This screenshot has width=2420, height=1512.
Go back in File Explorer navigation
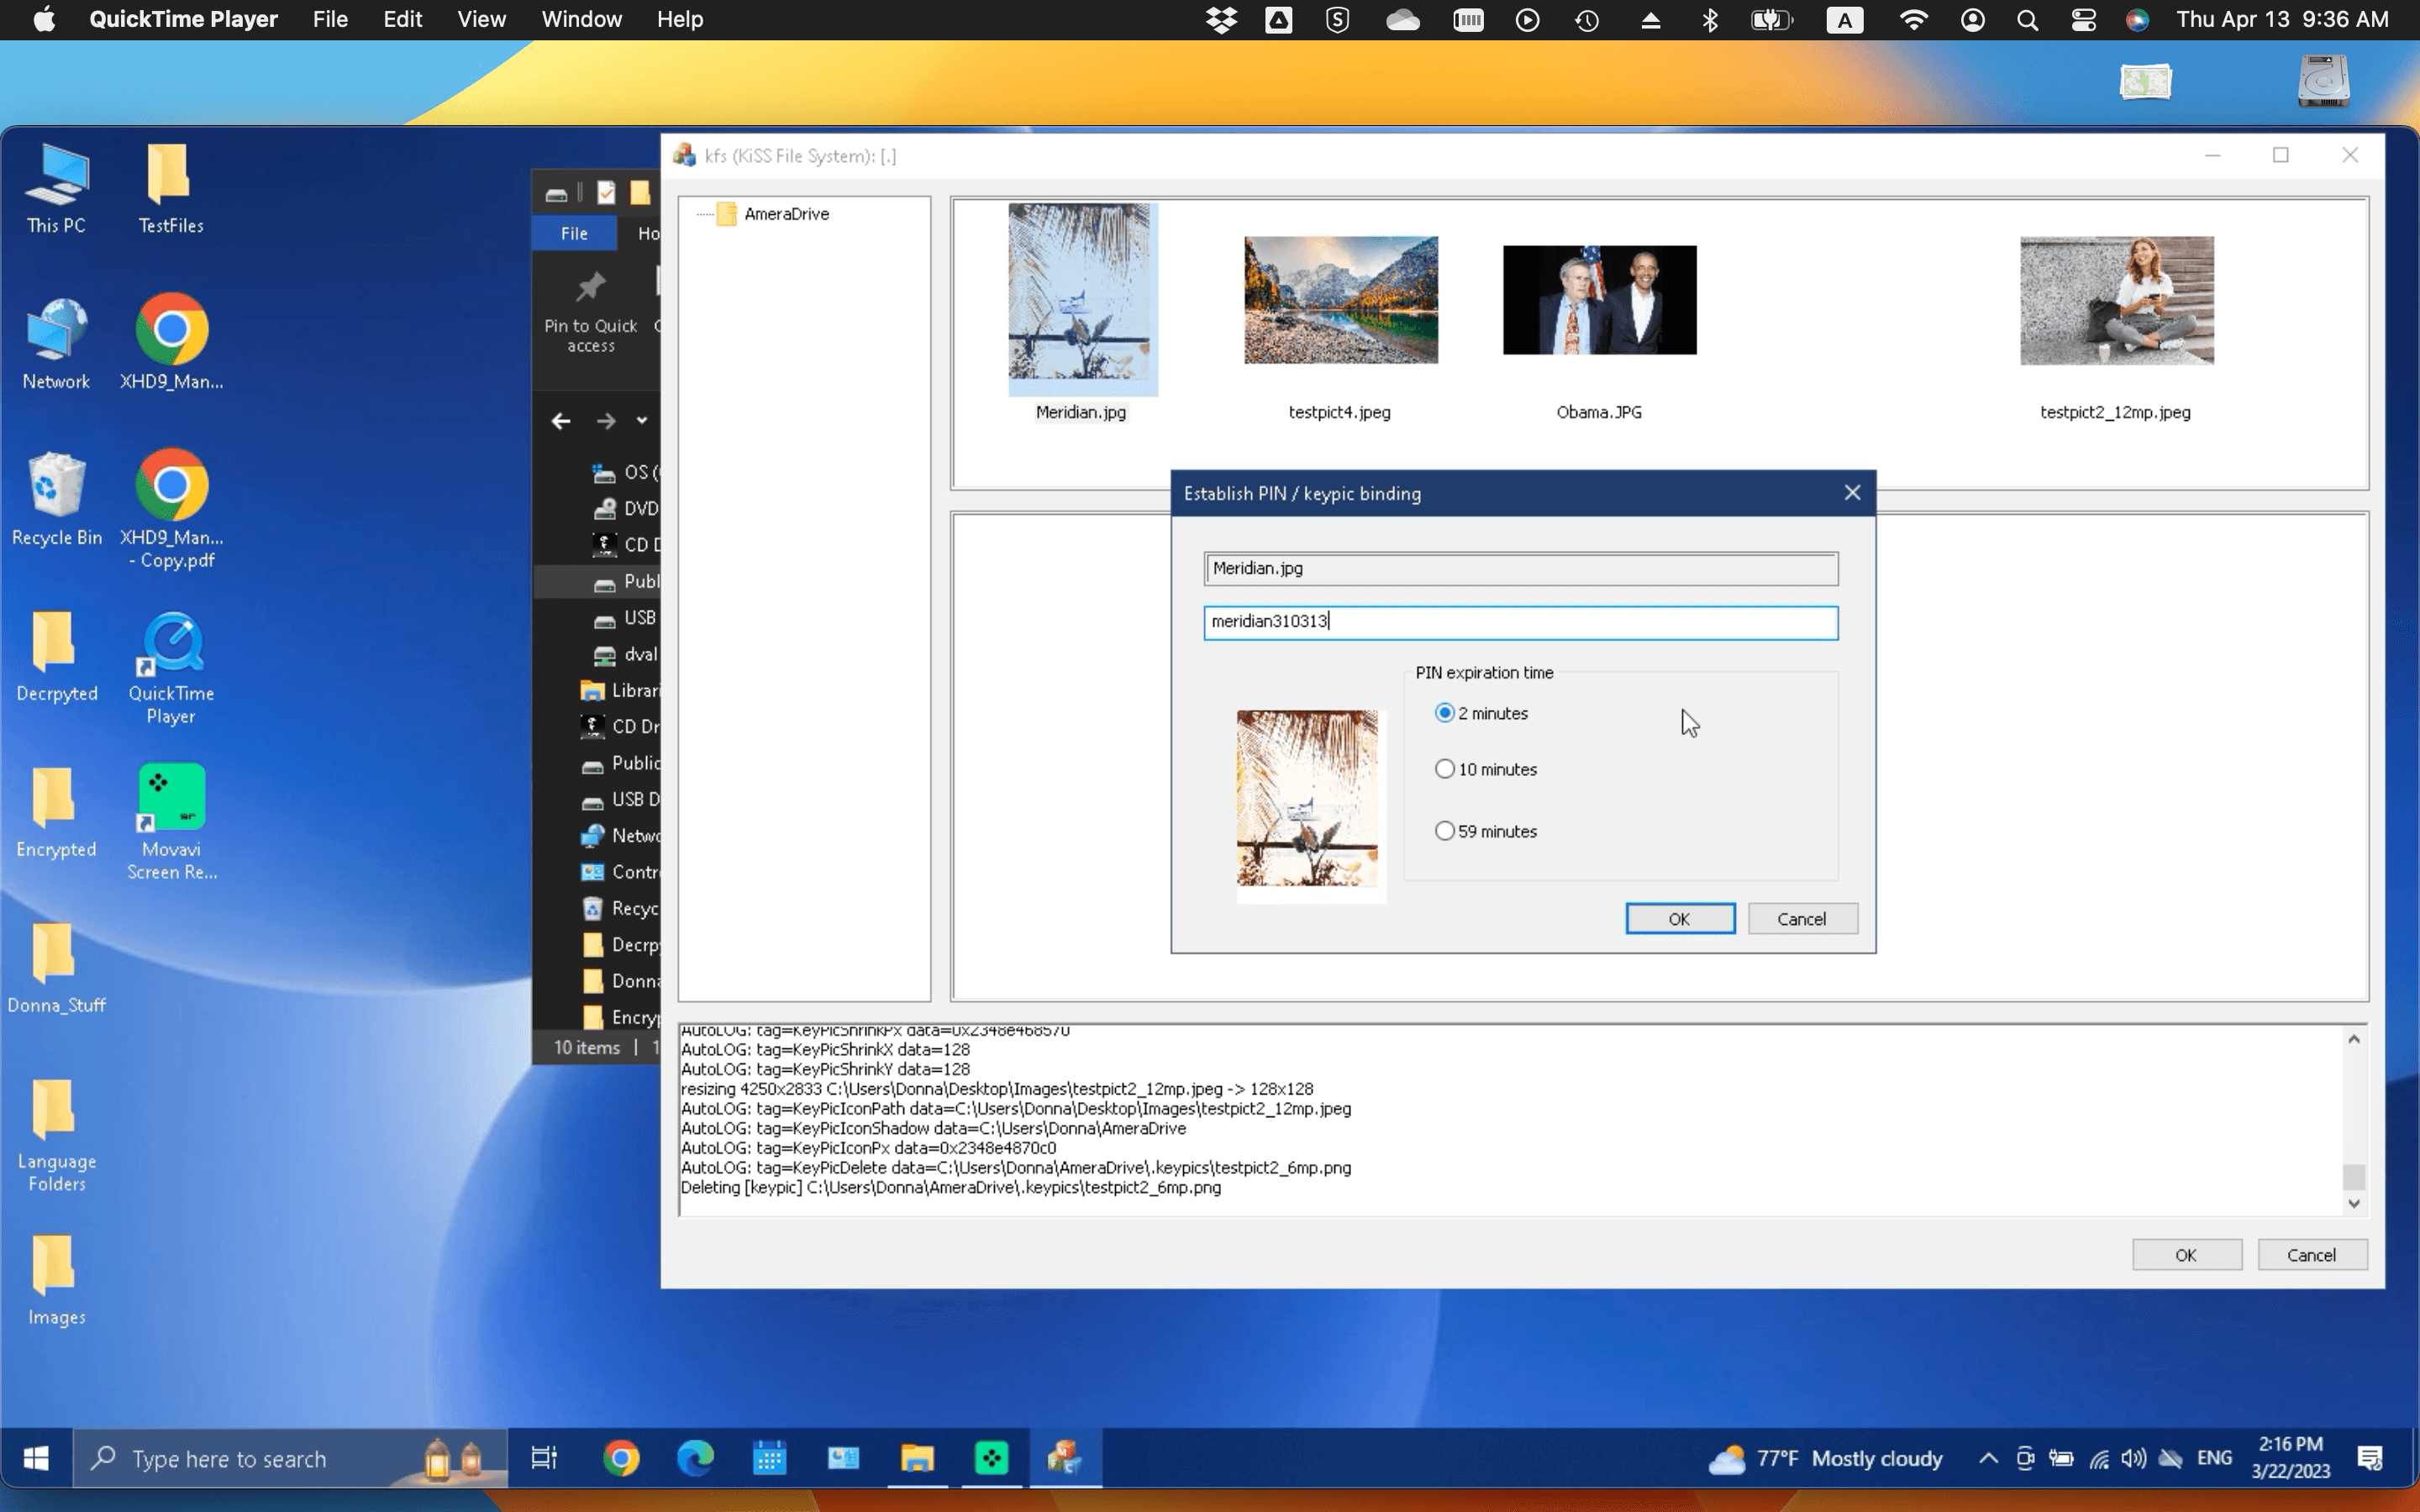[561, 421]
